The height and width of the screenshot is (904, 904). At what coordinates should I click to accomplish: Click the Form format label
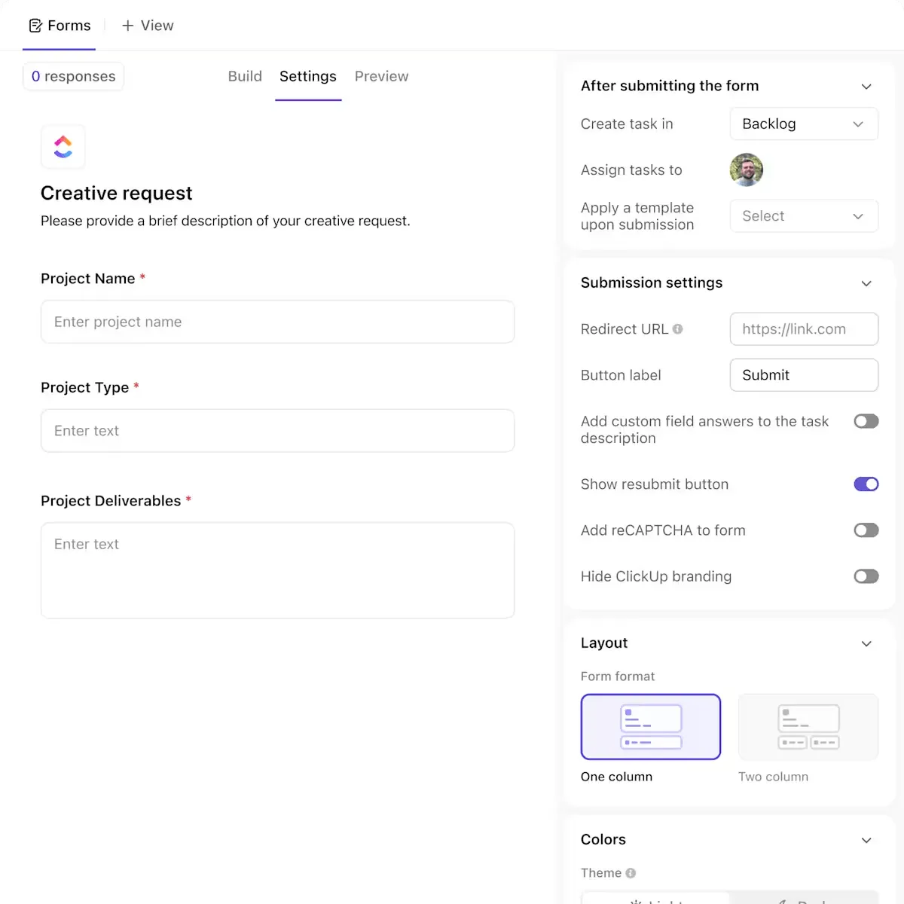tap(618, 676)
